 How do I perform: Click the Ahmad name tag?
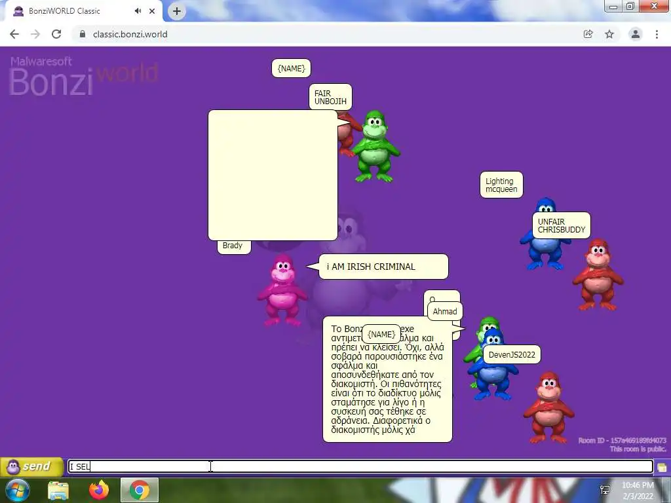click(x=445, y=311)
